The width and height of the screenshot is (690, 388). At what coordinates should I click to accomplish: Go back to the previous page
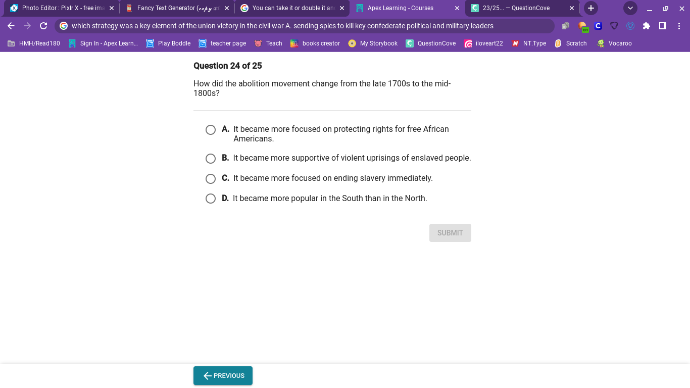click(11, 26)
